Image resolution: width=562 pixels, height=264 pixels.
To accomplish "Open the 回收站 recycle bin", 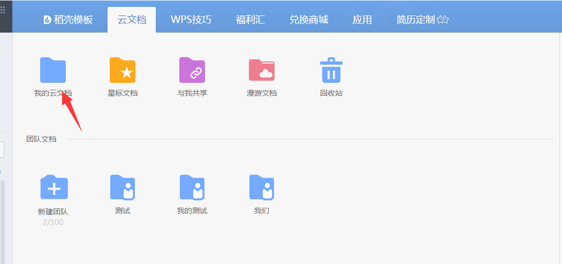I will (331, 71).
